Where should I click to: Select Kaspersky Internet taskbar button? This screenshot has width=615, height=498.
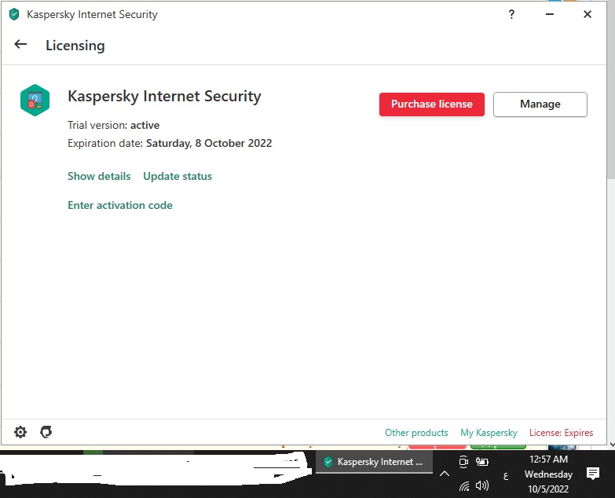tap(374, 462)
